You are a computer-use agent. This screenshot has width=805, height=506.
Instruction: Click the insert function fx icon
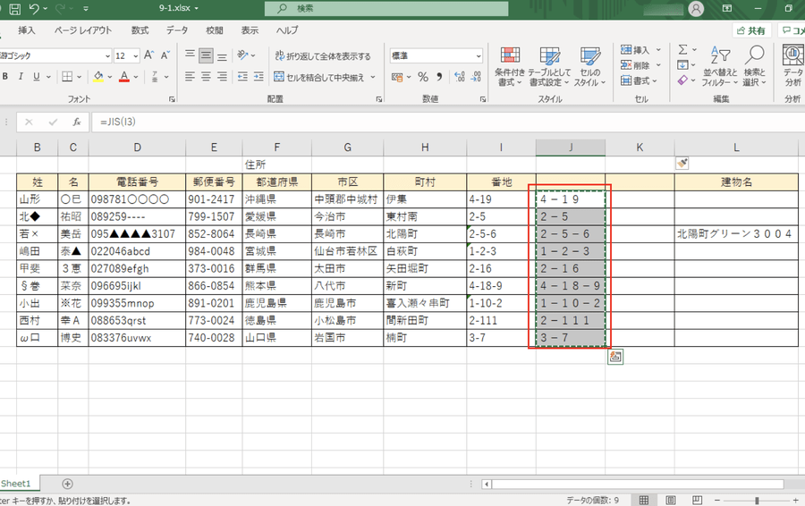click(77, 122)
